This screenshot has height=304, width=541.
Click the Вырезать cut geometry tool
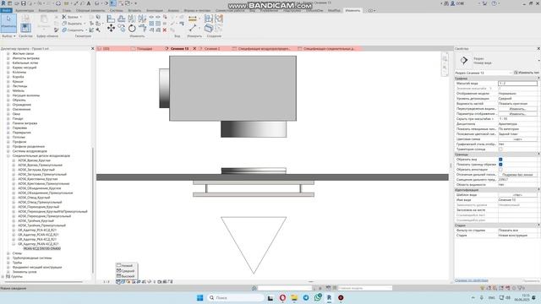[x=72, y=24]
